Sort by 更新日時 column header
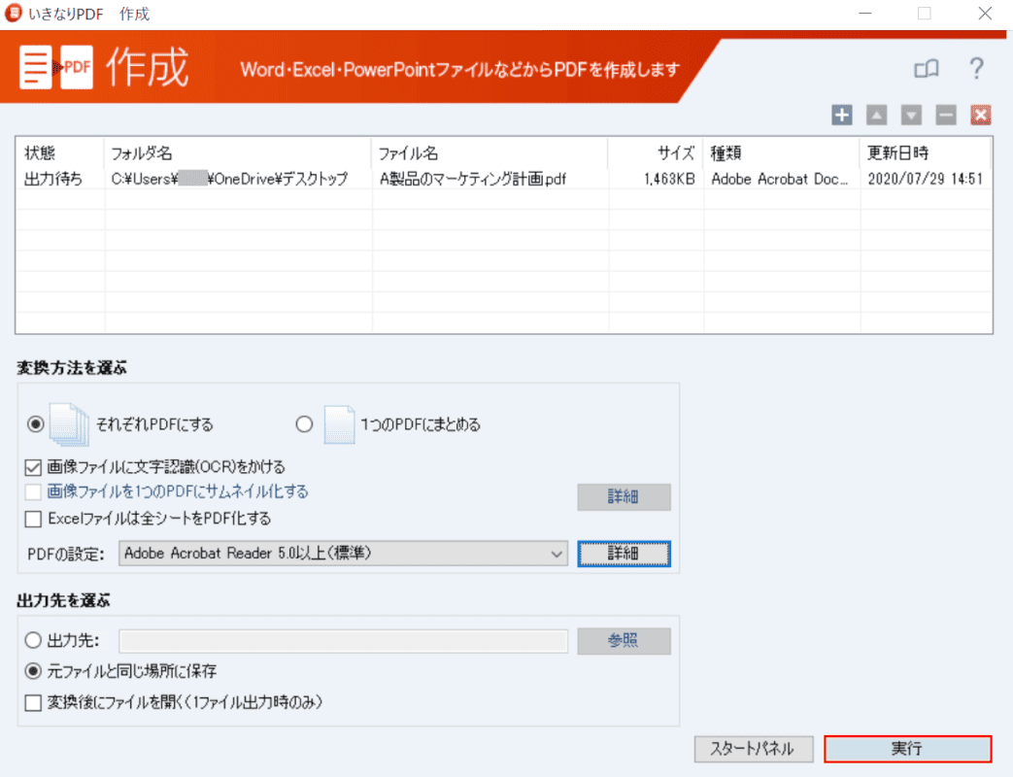This screenshot has height=777, width=1013. [926, 153]
